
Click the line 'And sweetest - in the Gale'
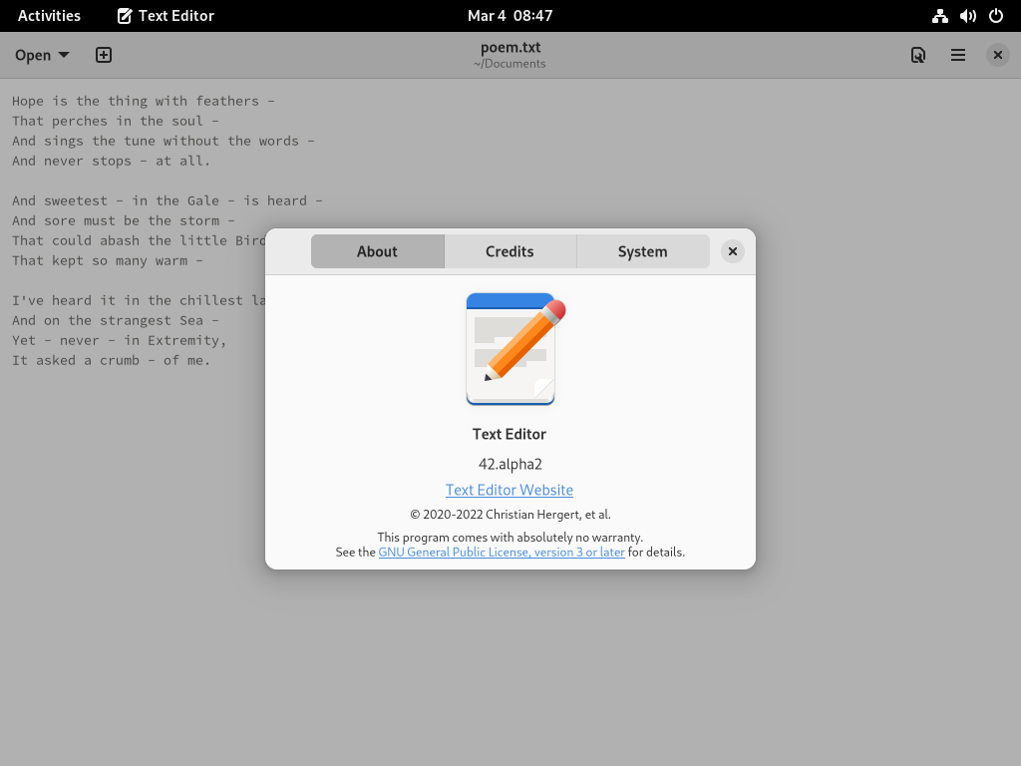(168, 200)
